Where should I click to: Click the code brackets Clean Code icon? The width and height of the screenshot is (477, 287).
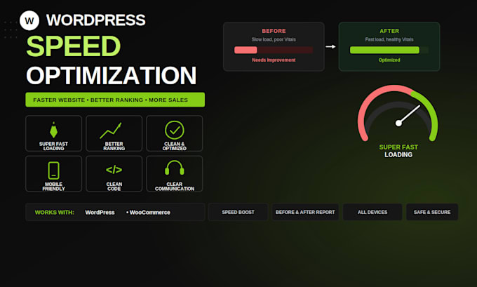[x=114, y=170]
